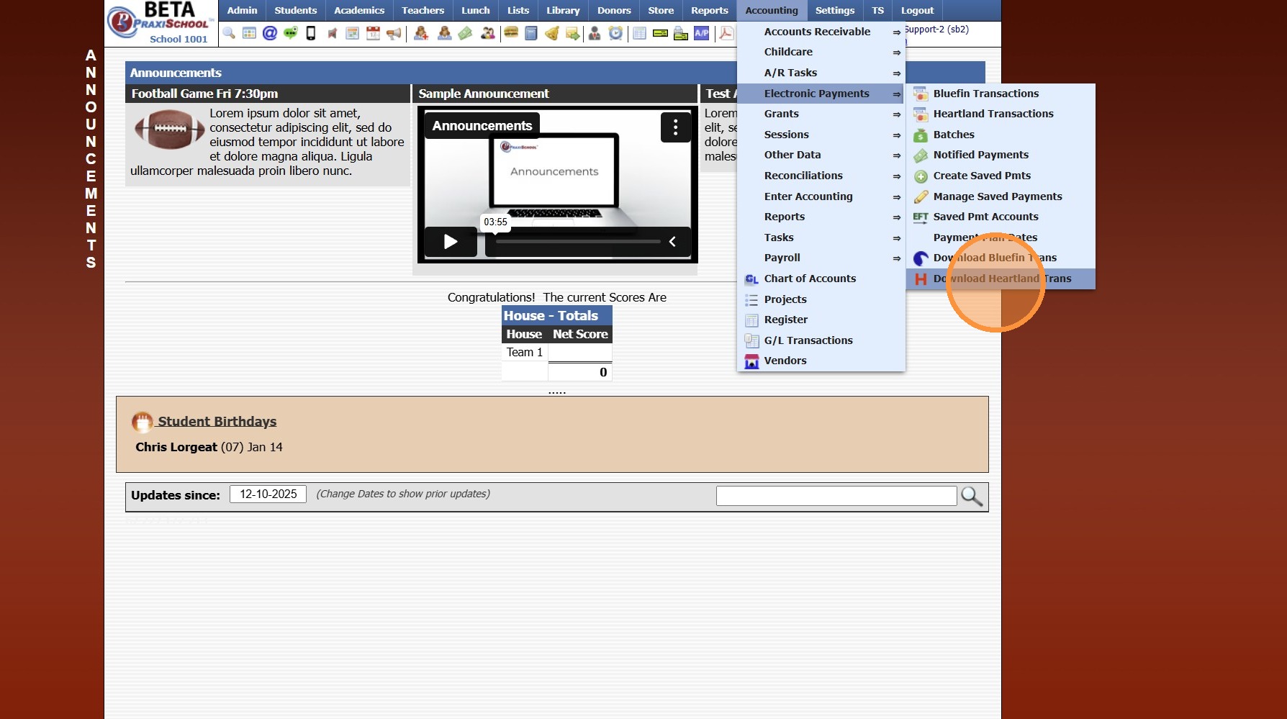Click the grid table toolbar icon next to search
The height and width of the screenshot is (719, 1287).
[x=249, y=33]
